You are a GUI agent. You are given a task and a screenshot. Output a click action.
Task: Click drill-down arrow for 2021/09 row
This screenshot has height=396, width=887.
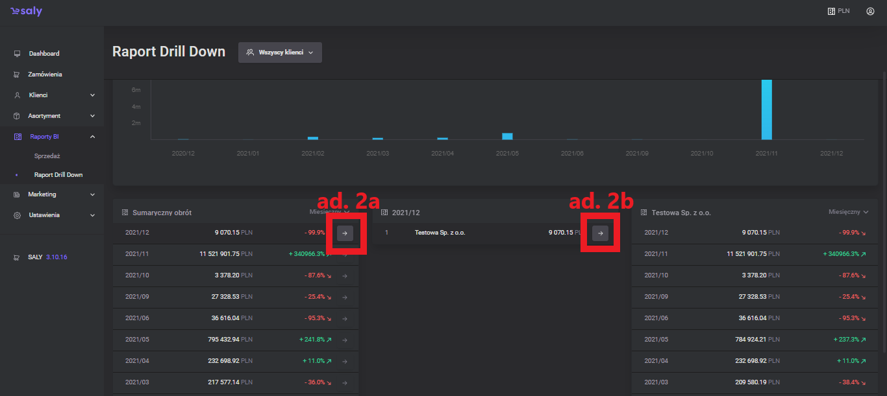pos(345,297)
